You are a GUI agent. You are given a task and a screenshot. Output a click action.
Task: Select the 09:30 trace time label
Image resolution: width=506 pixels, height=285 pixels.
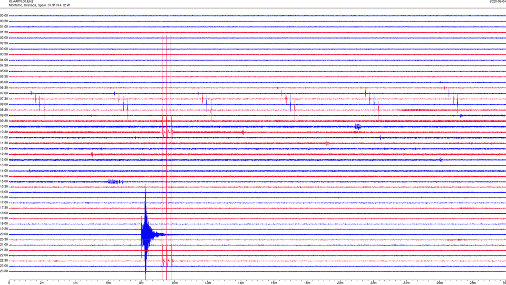click(4, 121)
